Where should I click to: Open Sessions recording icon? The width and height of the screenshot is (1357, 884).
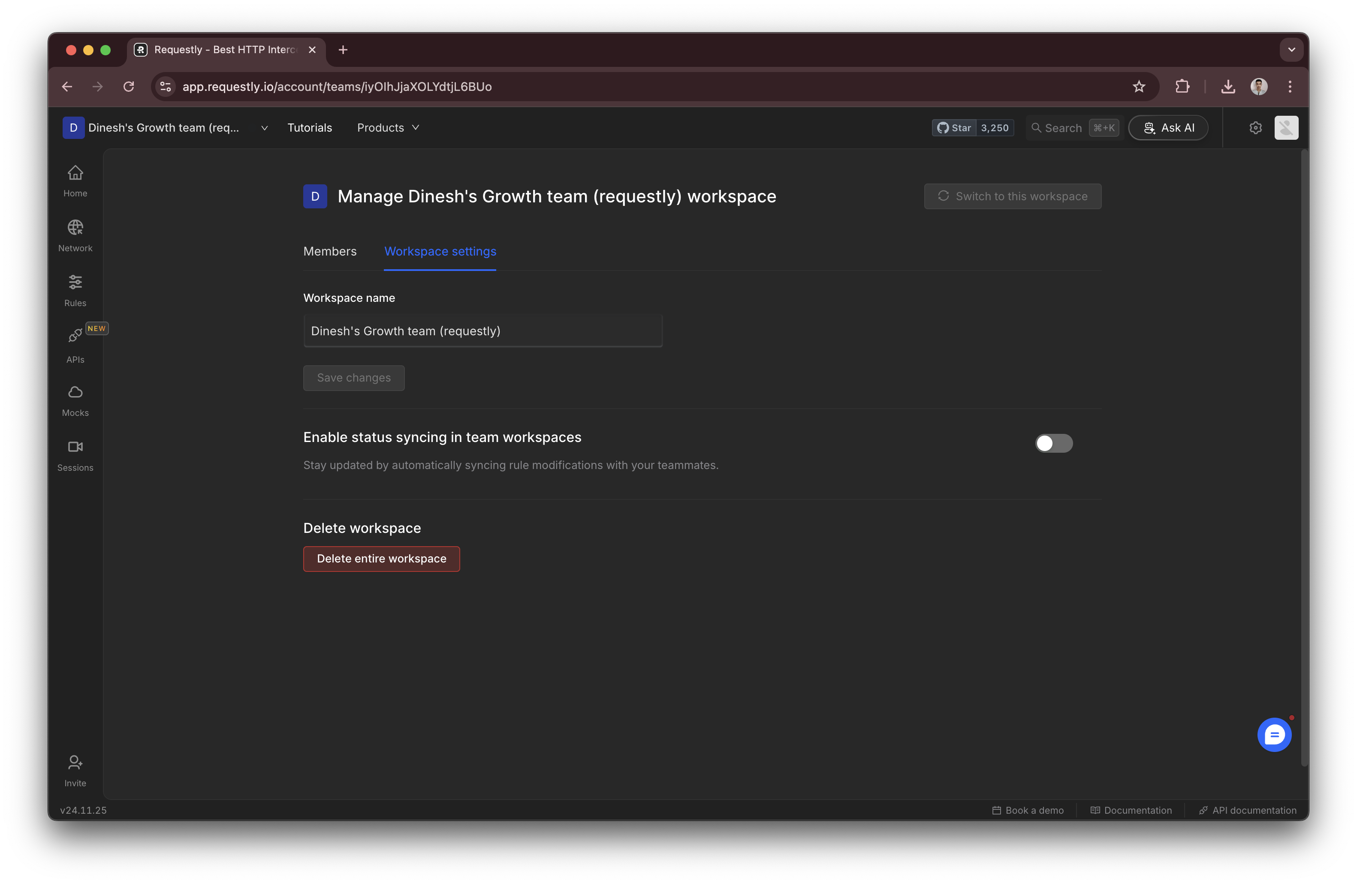(x=75, y=454)
